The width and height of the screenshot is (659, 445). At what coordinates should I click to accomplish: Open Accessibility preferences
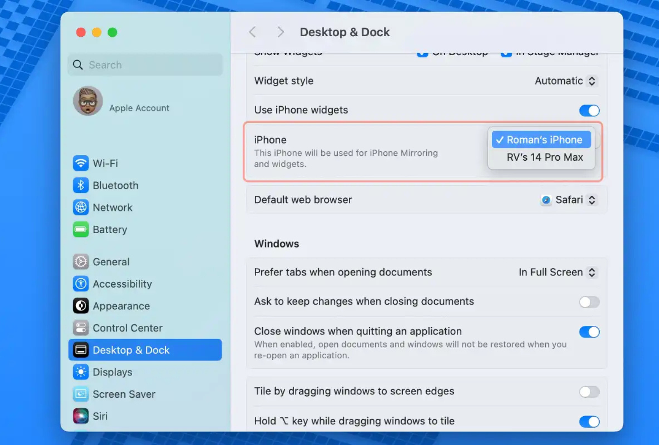tap(122, 283)
